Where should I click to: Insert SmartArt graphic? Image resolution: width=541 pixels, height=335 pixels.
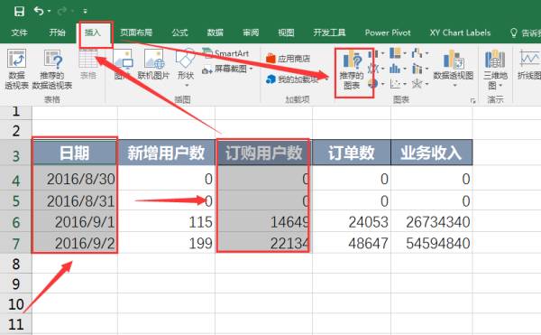226,53
